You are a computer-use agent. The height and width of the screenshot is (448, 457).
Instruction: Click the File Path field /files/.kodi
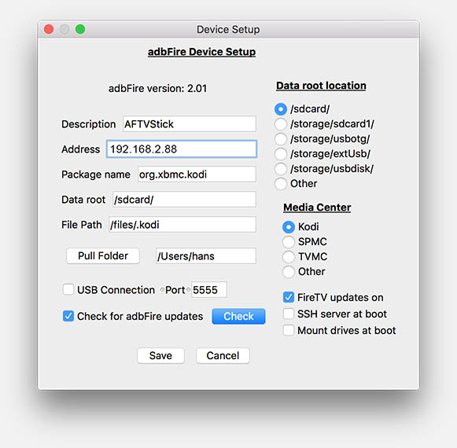(x=182, y=225)
